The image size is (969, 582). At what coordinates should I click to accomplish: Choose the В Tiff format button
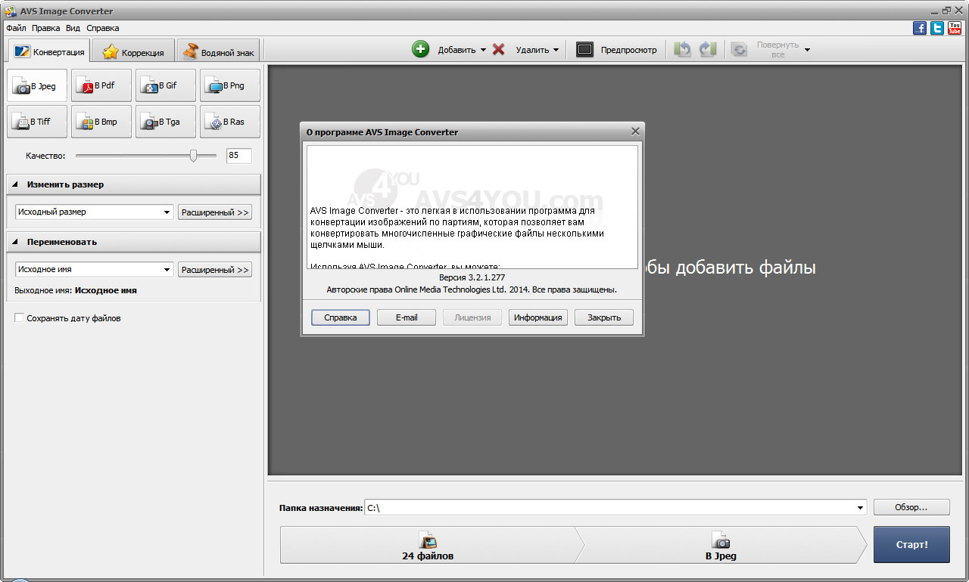point(37,122)
